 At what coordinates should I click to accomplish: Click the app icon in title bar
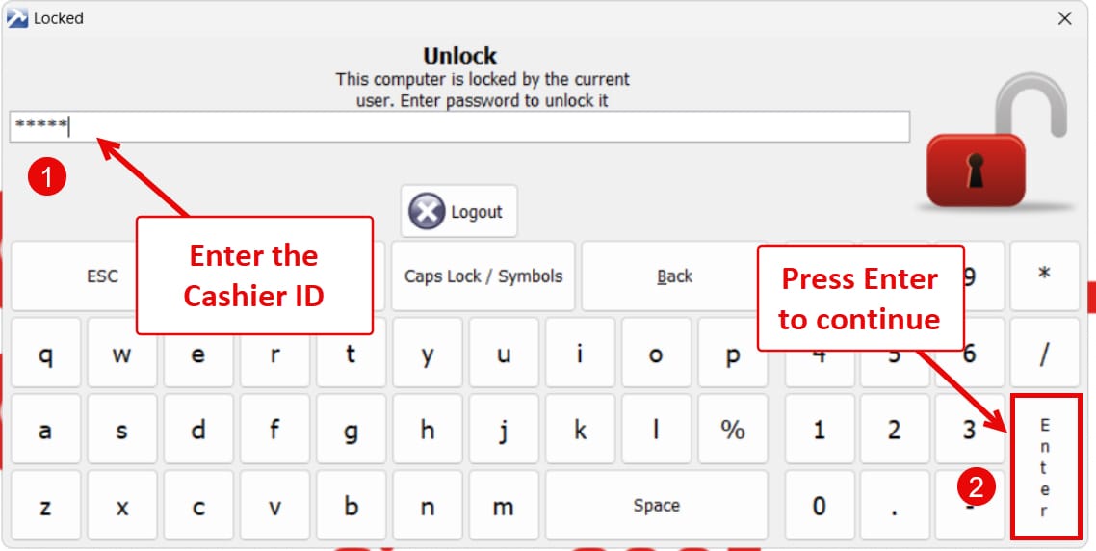pos(17,17)
